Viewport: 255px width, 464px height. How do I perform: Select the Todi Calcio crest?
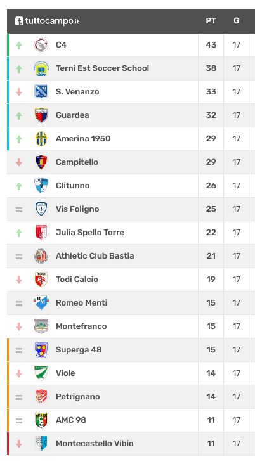pyautogui.click(x=41, y=280)
